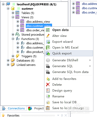The height and width of the screenshot is (117, 97).
Task: Click the Design query icon
Action: pos(48,91)
